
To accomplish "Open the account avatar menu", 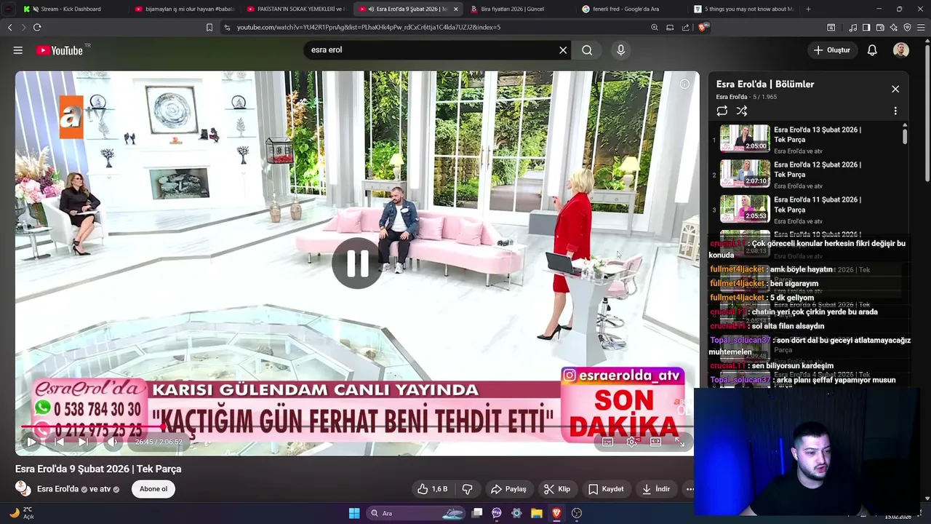I will click(x=901, y=50).
